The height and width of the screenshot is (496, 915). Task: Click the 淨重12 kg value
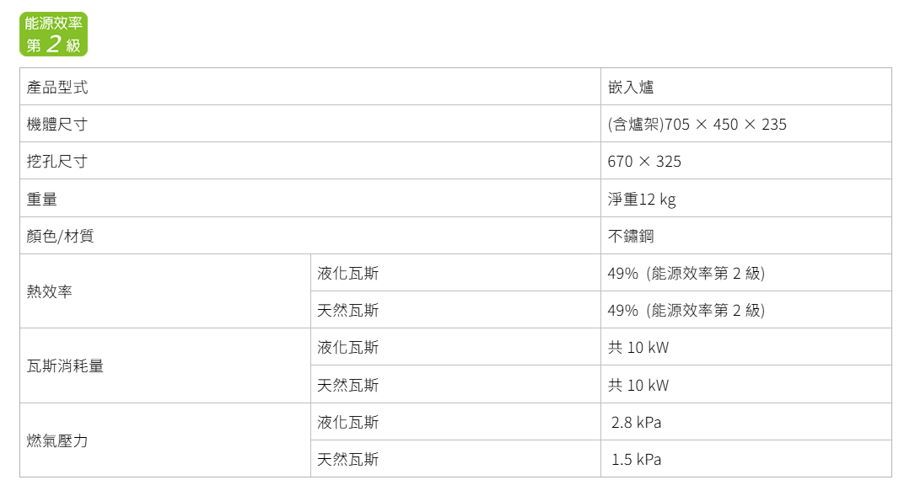click(x=642, y=200)
